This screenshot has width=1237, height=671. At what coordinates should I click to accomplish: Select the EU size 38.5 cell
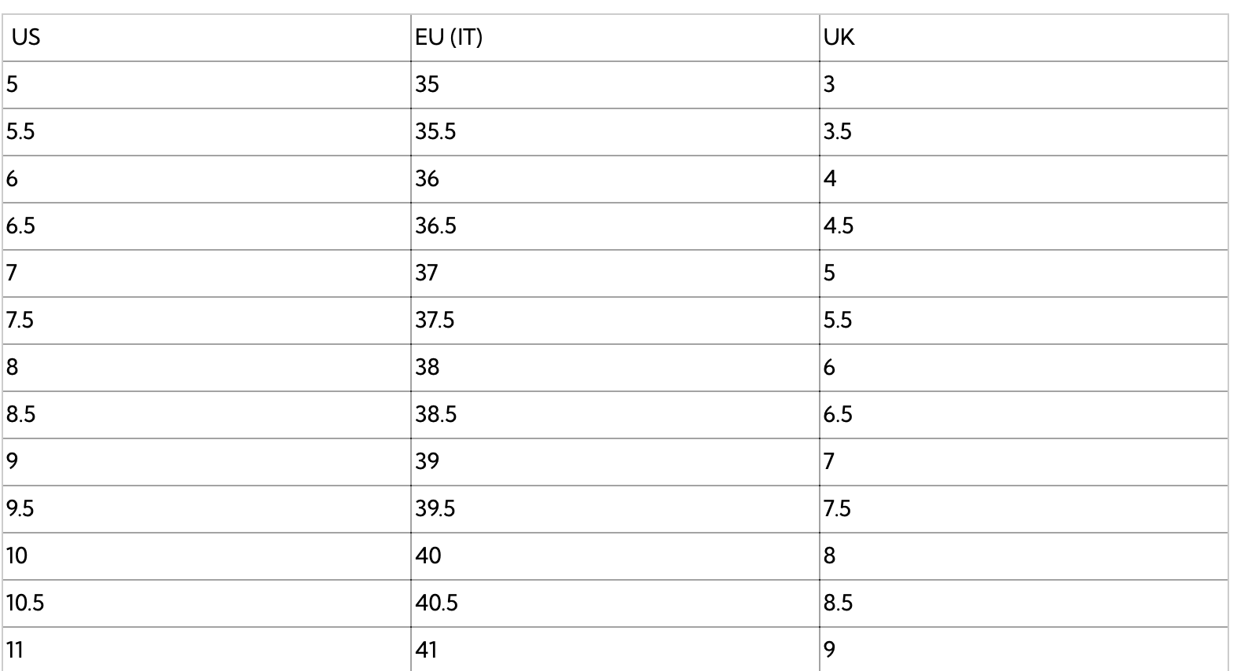pyautogui.click(x=436, y=414)
